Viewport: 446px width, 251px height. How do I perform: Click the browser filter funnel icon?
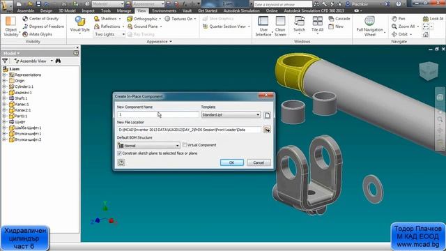point(5,61)
